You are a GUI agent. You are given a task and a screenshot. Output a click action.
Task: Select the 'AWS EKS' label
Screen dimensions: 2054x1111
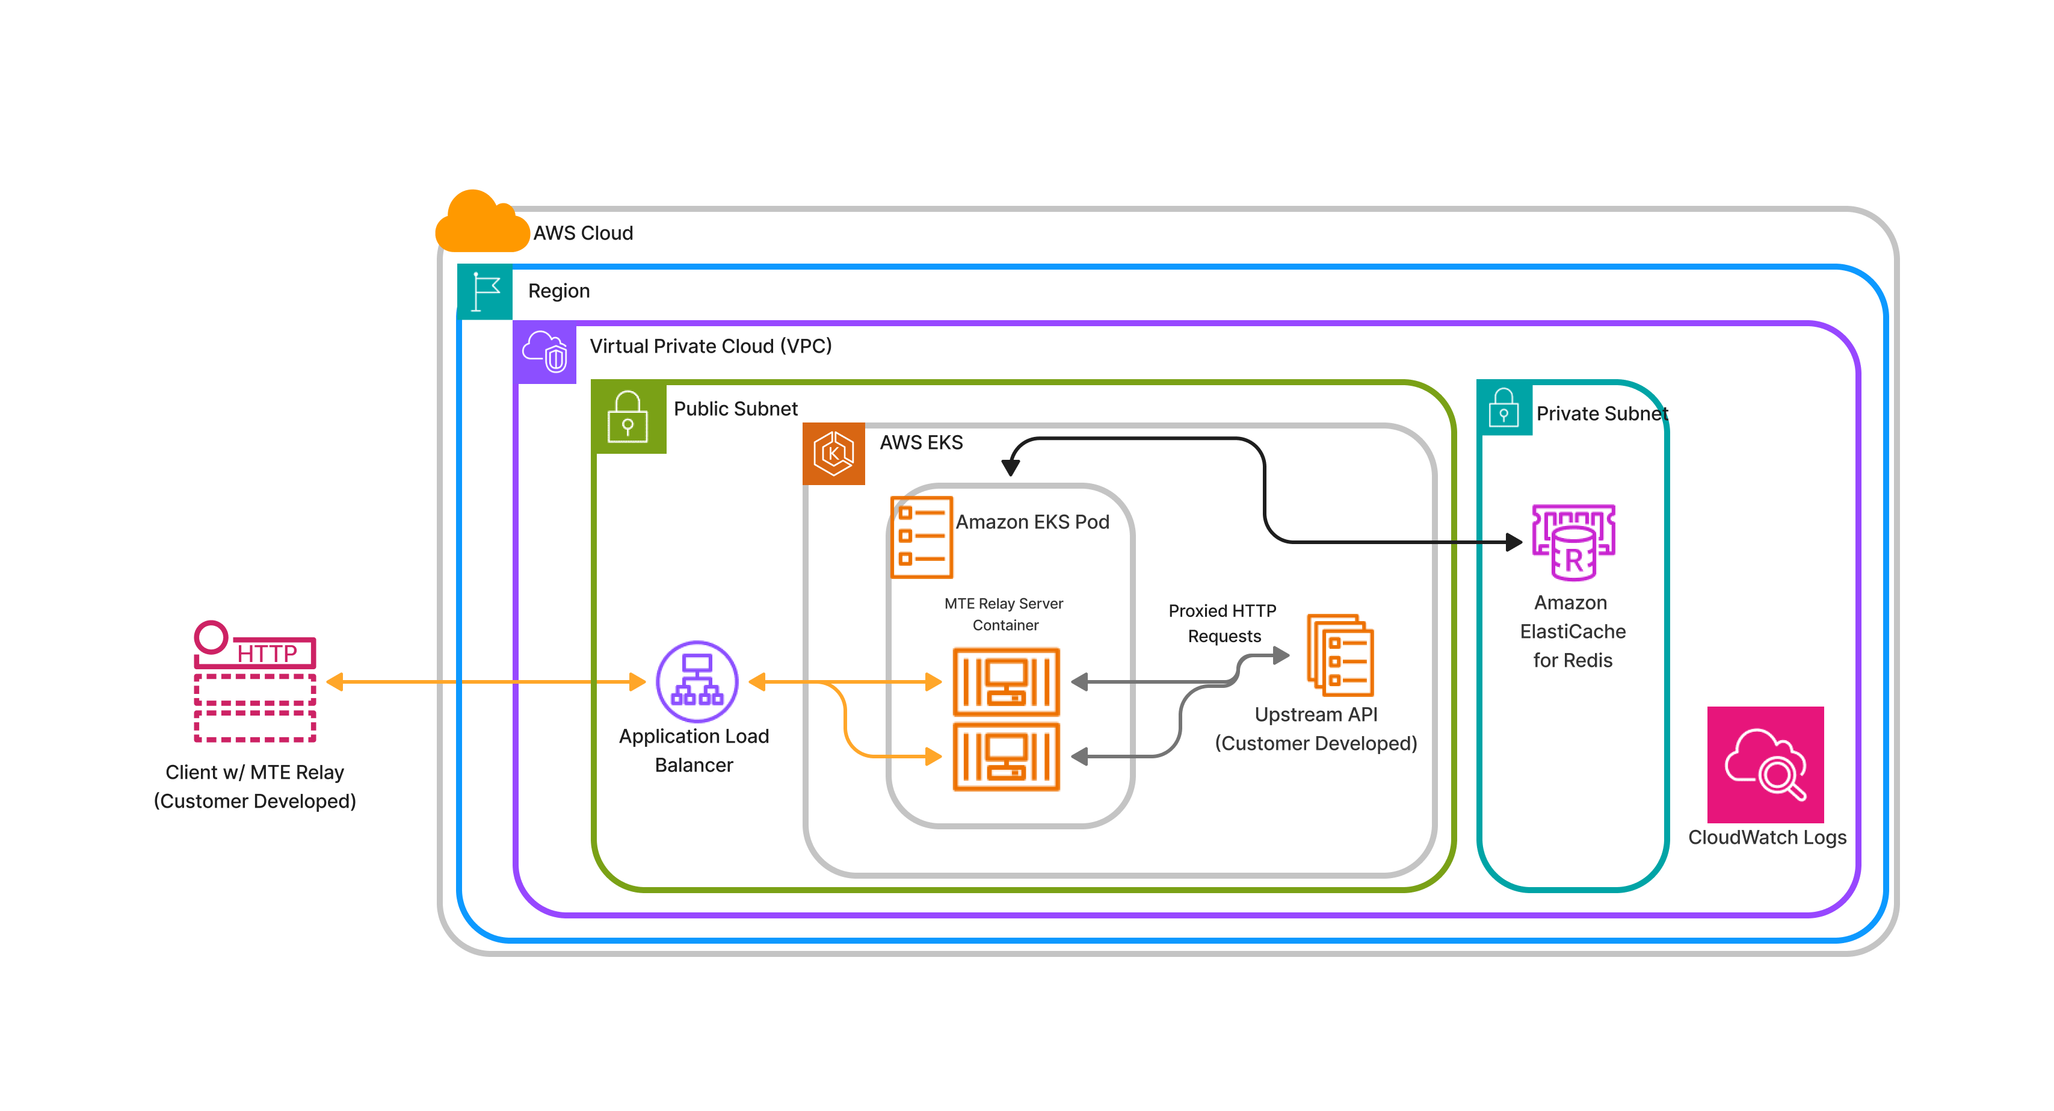pos(921,442)
